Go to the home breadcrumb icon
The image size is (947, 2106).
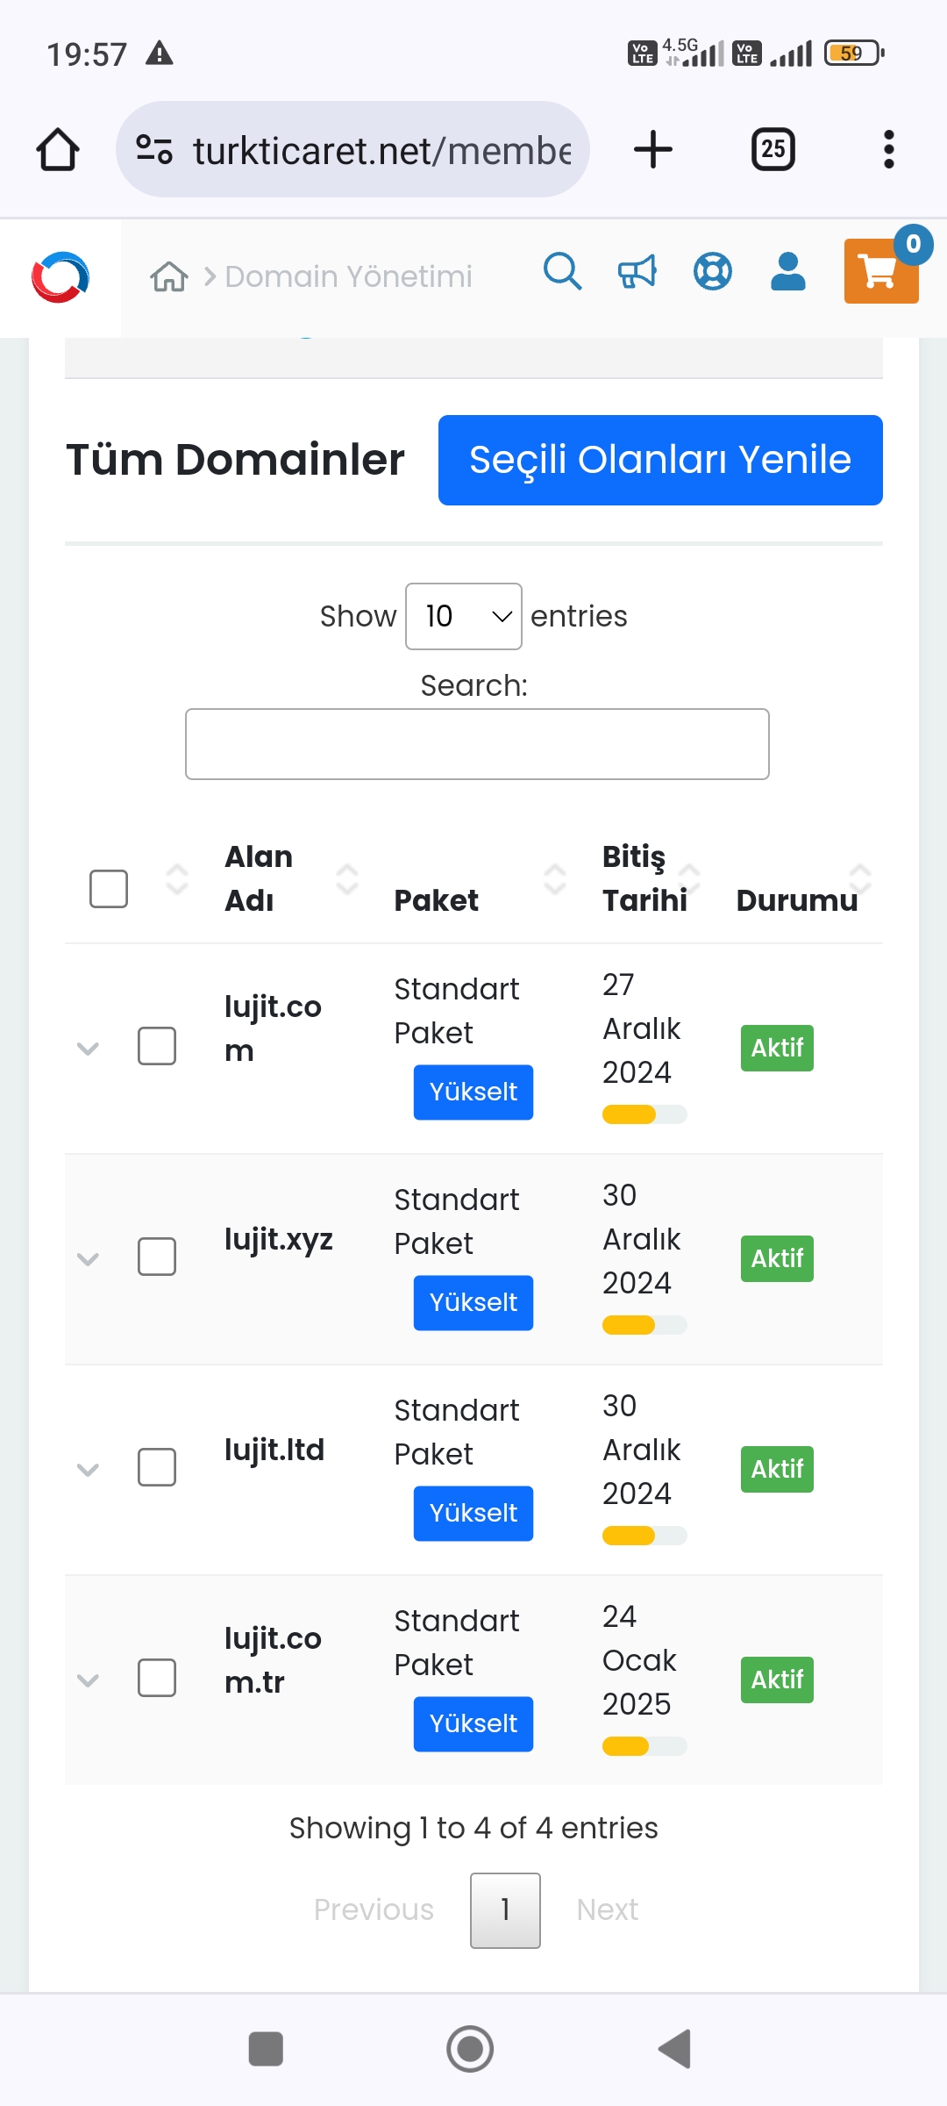click(x=169, y=276)
